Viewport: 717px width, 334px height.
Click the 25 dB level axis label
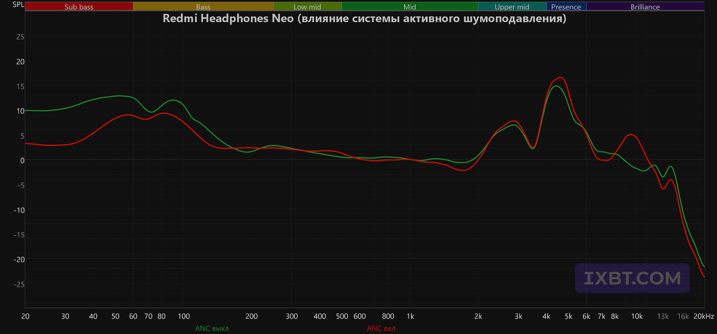pyautogui.click(x=21, y=37)
